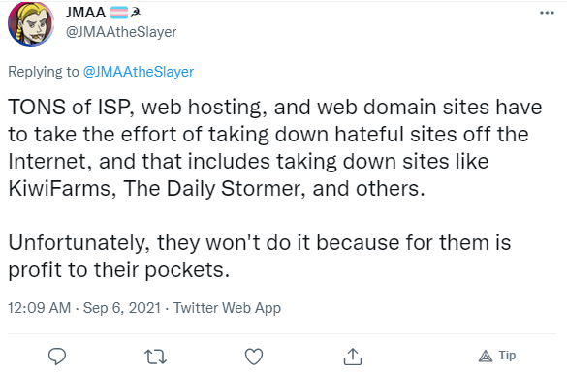Click the Twitter Web App source link

(x=227, y=308)
